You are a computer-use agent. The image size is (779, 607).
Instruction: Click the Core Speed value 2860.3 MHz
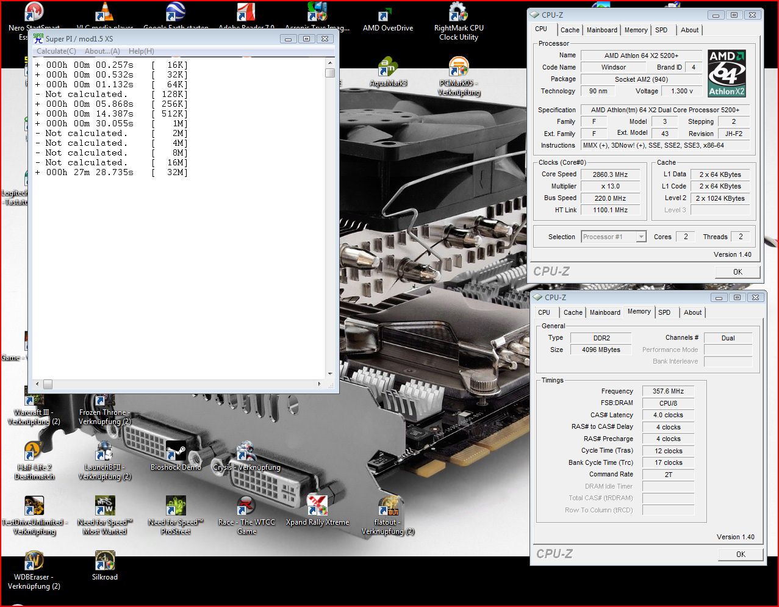[x=610, y=174]
